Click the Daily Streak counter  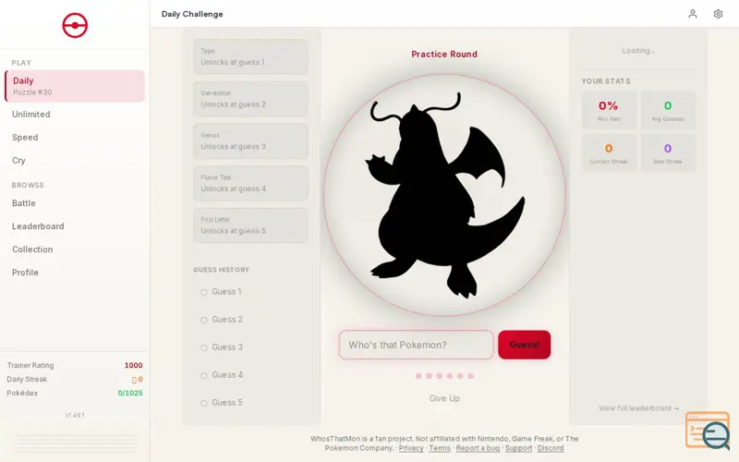tap(137, 380)
